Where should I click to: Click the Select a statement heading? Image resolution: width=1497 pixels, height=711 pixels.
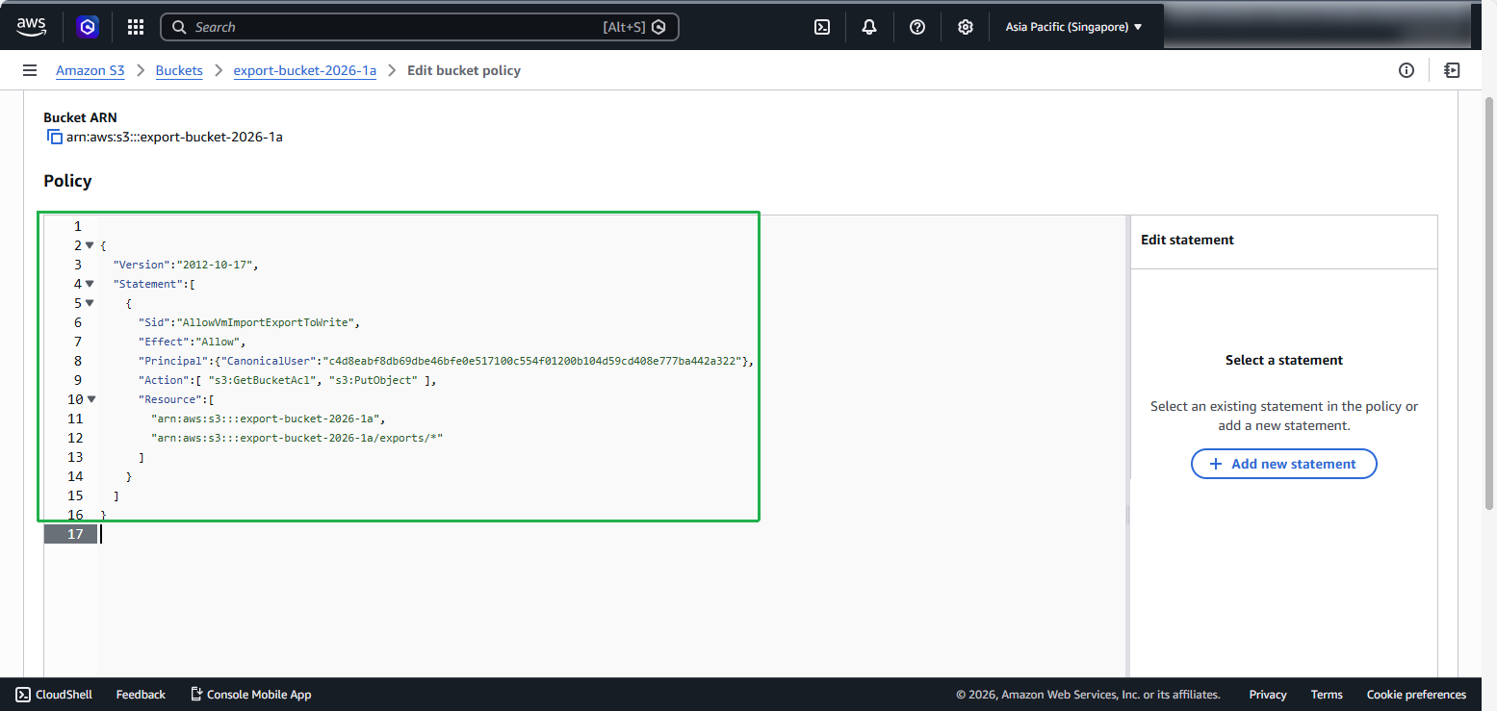[x=1284, y=360]
